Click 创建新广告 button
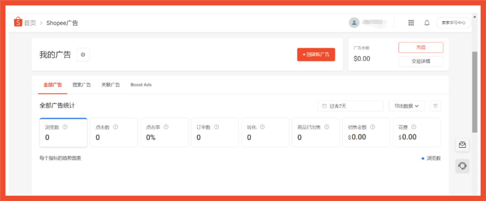Image resolution: width=486 pixels, height=201 pixels. [x=316, y=55]
